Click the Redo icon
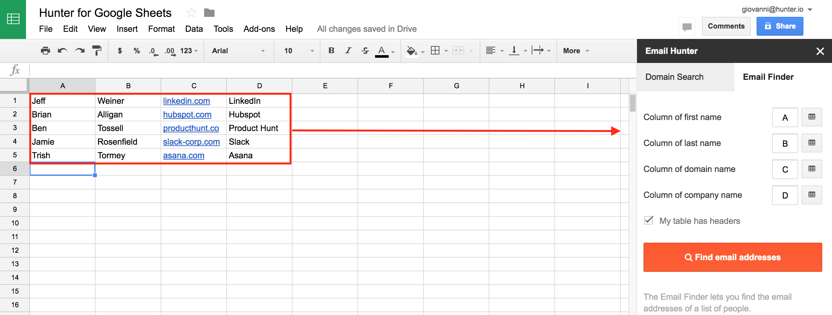 point(80,51)
